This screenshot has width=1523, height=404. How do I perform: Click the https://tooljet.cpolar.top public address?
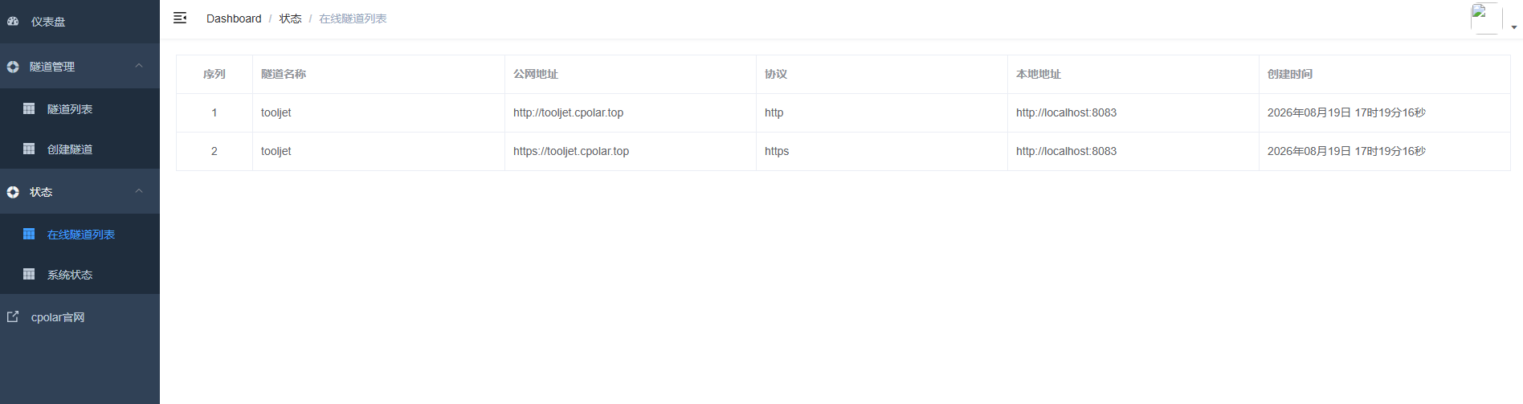[x=571, y=151]
